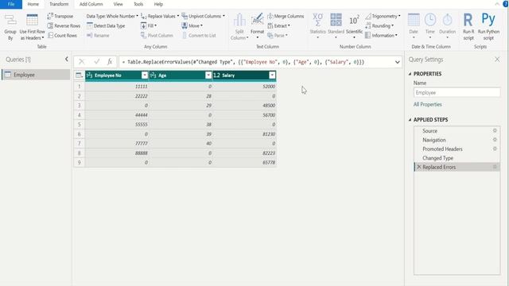Image resolution: width=509 pixels, height=286 pixels.
Task: Collapse the Queries pane
Action: (x=66, y=59)
